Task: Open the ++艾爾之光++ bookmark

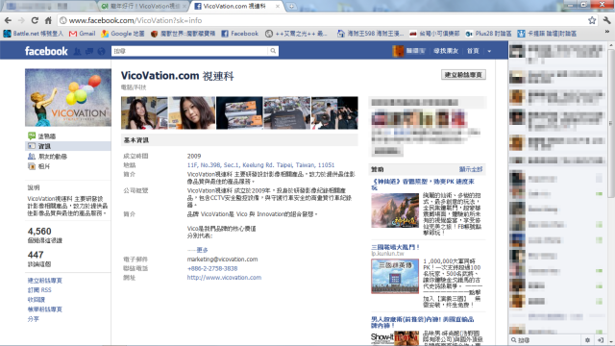Action: pos(296,34)
